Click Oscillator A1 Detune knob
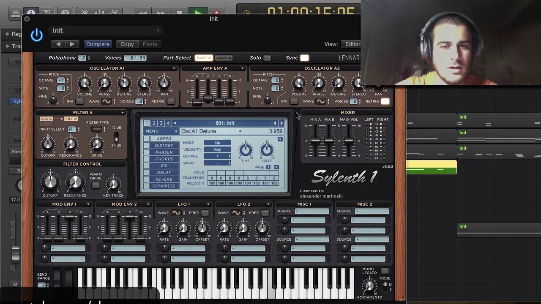 click(x=124, y=84)
